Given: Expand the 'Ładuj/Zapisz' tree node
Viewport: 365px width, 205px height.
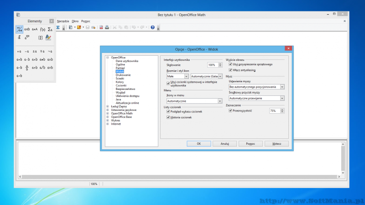Looking at the screenshot, I should (x=108, y=106).
